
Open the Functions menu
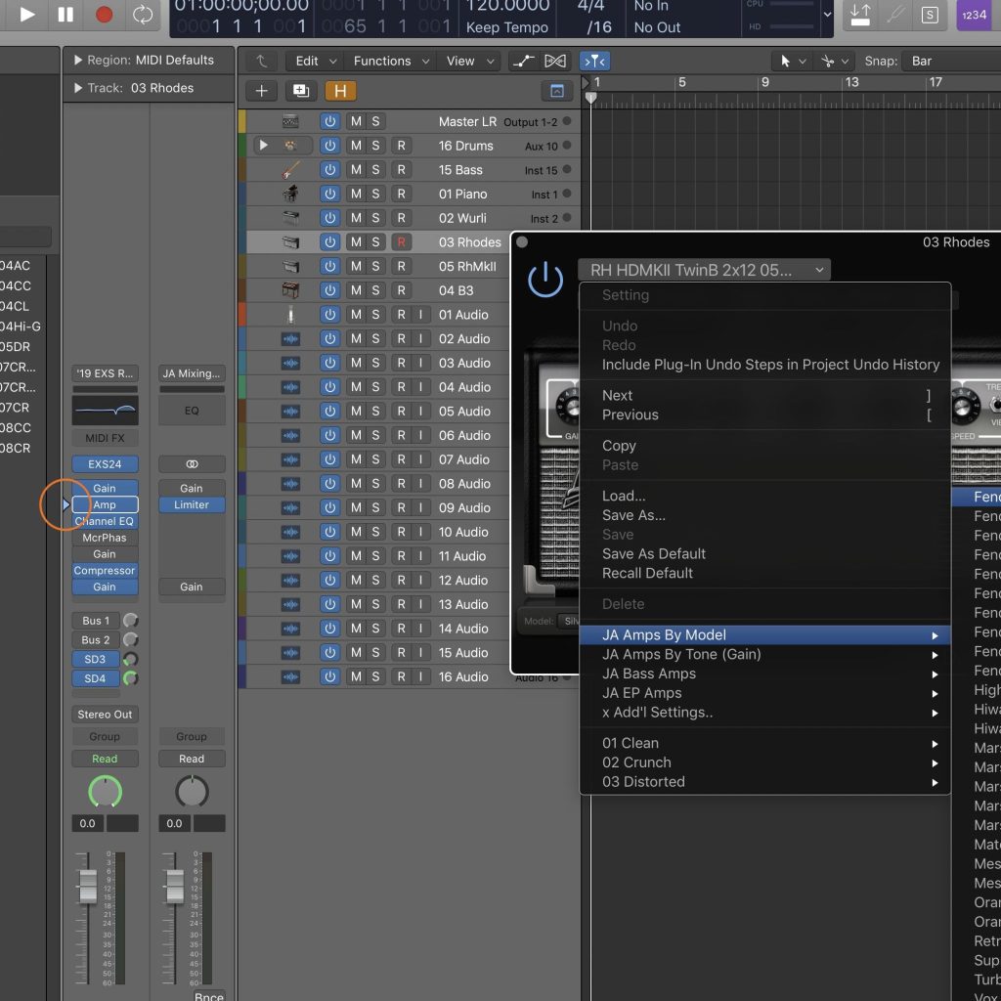384,61
